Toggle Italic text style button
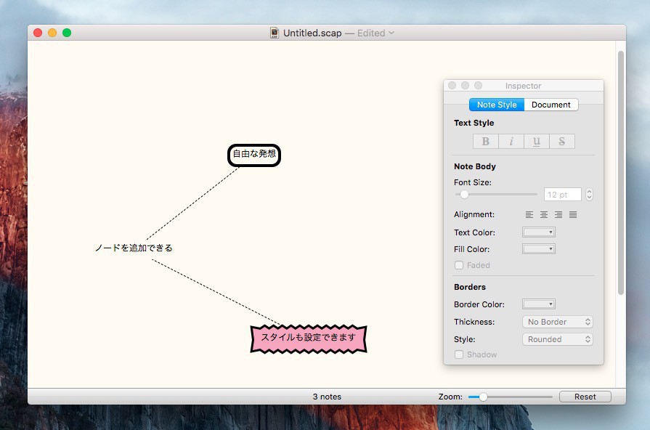The height and width of the screenshot is (430, 650). click(511, 142)
